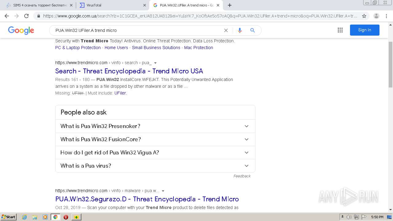Click the browser address bar URL
Screen dimensions: 393x221
click(200, 16)
